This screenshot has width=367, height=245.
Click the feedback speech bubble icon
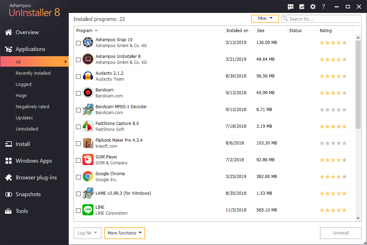pyautogui.click(x=291, y=7)
